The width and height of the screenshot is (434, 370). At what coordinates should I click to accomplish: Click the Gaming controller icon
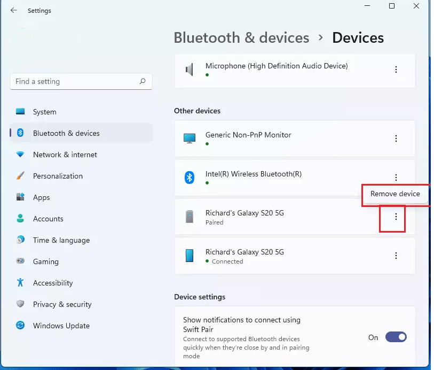click(20, 261)
